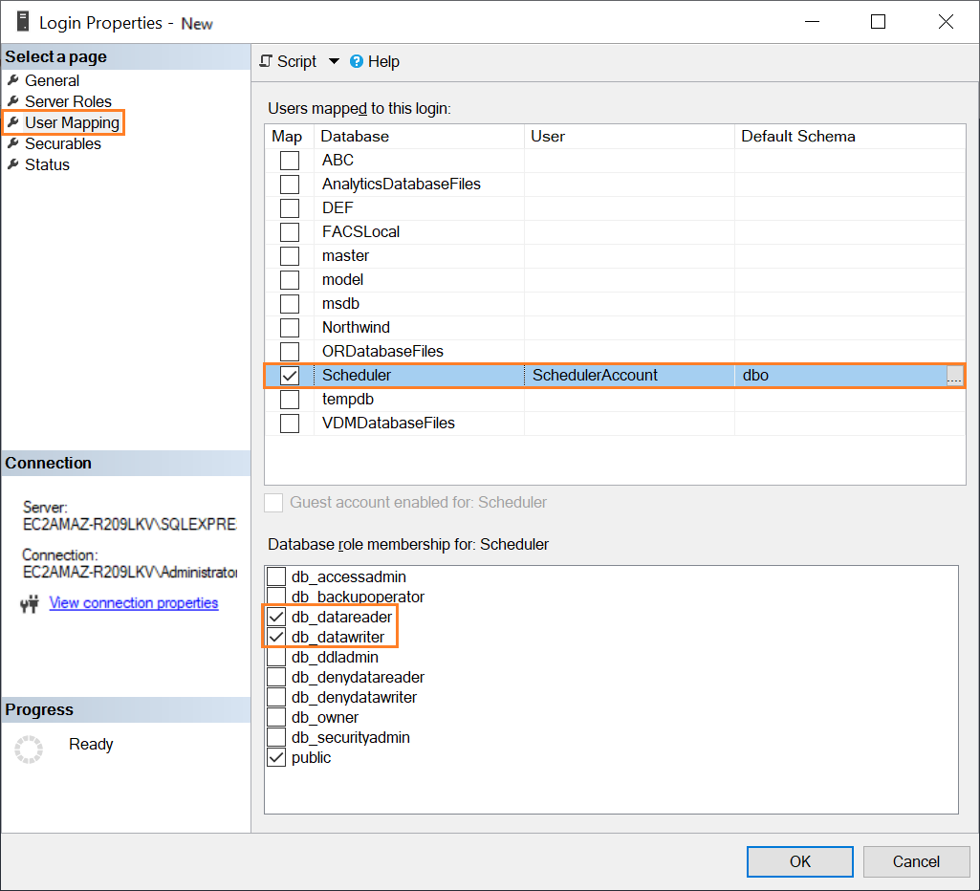The image size is (980, 891).
Task: Uncheck the db_datawriter role
Action: [276, 637]
